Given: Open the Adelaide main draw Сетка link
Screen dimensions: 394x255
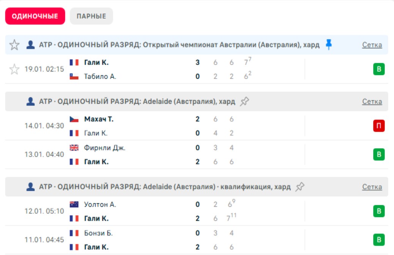Looking at the screenshot, I should [x=372, y=101].
